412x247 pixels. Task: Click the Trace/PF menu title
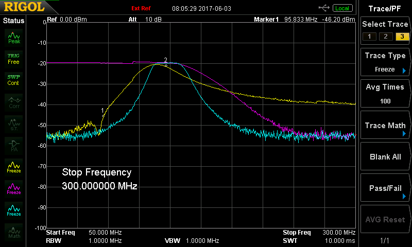click(x=385, y=9)
